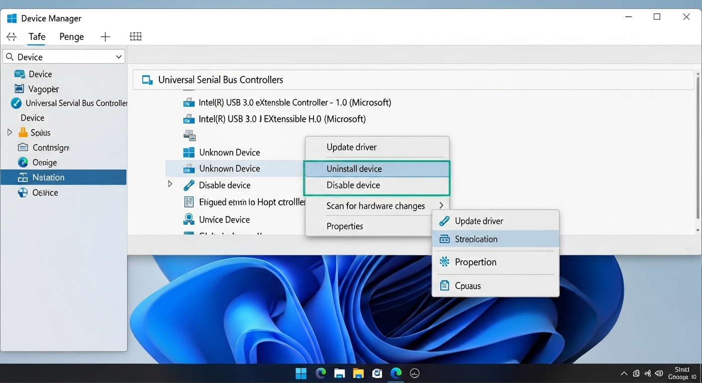Select Universal Servial Bus Controller in sidebar
Screen dimensions: 702x383
pyautogui.click(x=76, y=103)
